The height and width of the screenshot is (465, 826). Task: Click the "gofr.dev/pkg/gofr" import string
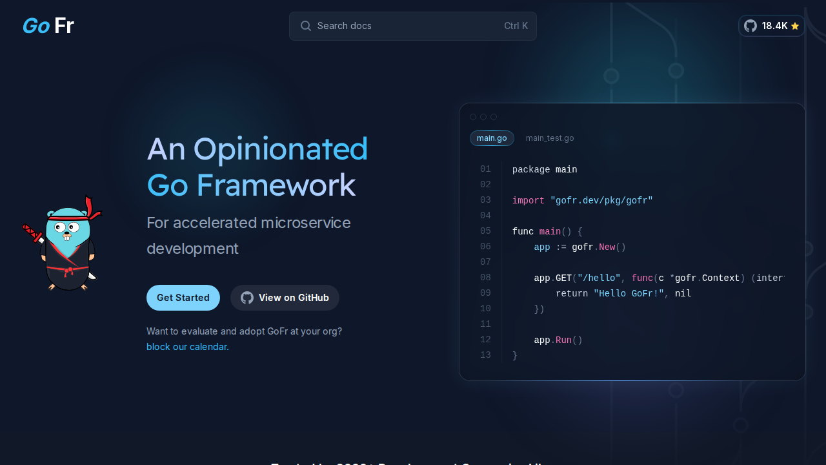pos(601,200)
